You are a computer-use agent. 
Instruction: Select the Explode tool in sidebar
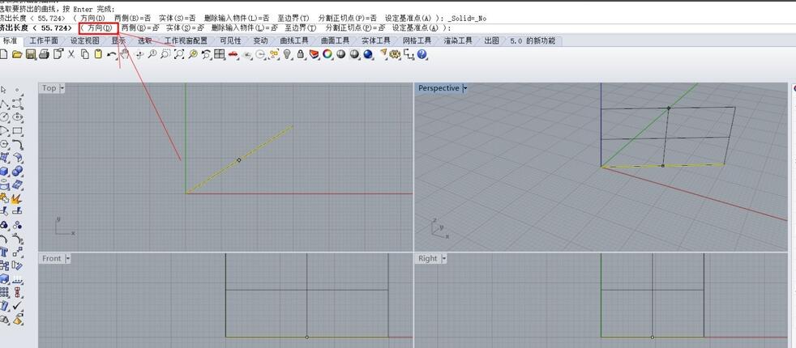coord(17,197)
